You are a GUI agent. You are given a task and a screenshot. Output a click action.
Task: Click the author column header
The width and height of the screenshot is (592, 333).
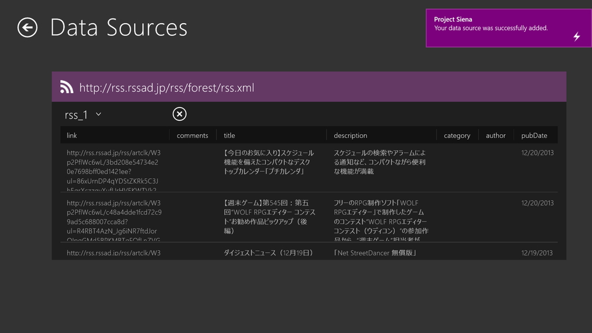(x=495, y=135)
